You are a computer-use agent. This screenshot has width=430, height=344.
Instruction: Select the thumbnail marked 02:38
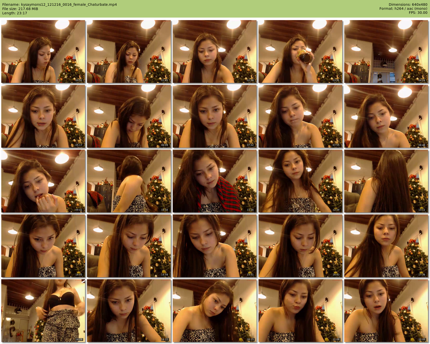point(214,51)
